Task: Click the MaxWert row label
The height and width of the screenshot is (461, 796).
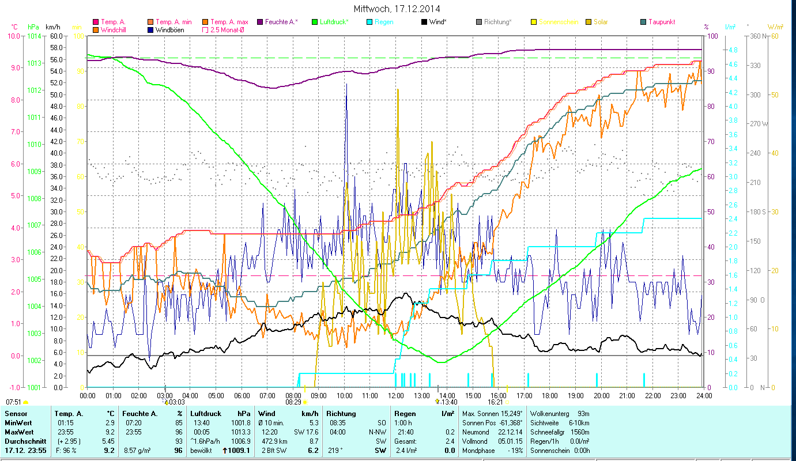Action: click(x=18, y=432)
